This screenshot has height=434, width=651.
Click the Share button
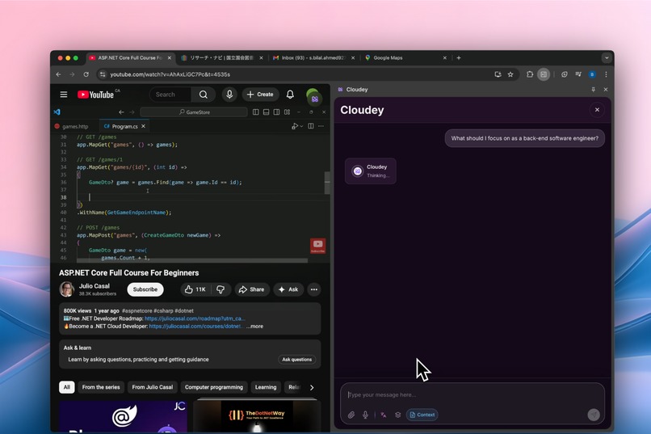point(252,289)
